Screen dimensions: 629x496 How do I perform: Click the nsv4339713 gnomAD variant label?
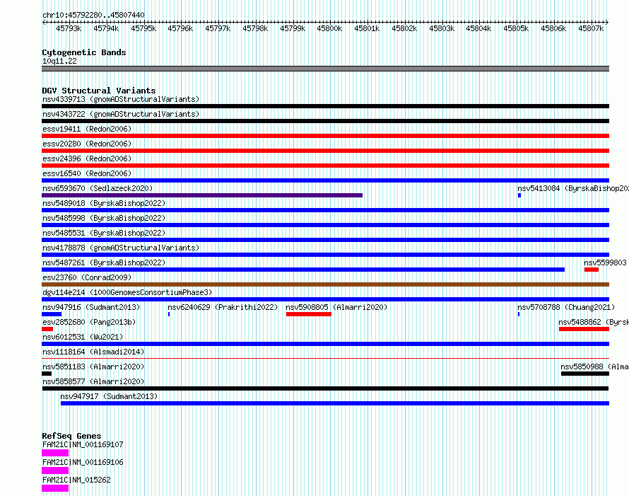coord(121,99)
